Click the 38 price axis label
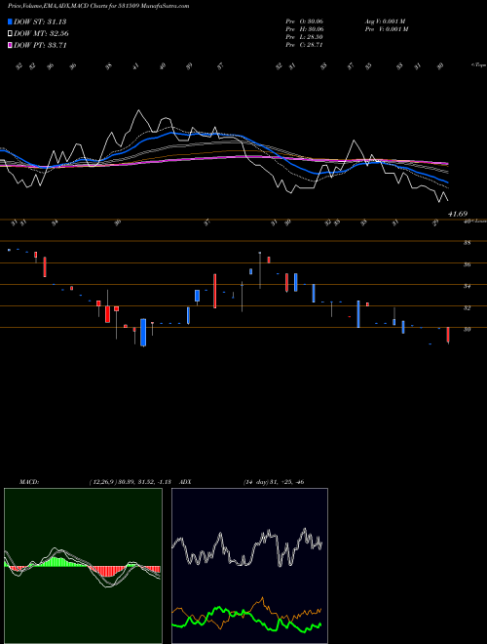The height and width of the screenshot is (644, 487). pyautogui.click(x=467, y=243)
